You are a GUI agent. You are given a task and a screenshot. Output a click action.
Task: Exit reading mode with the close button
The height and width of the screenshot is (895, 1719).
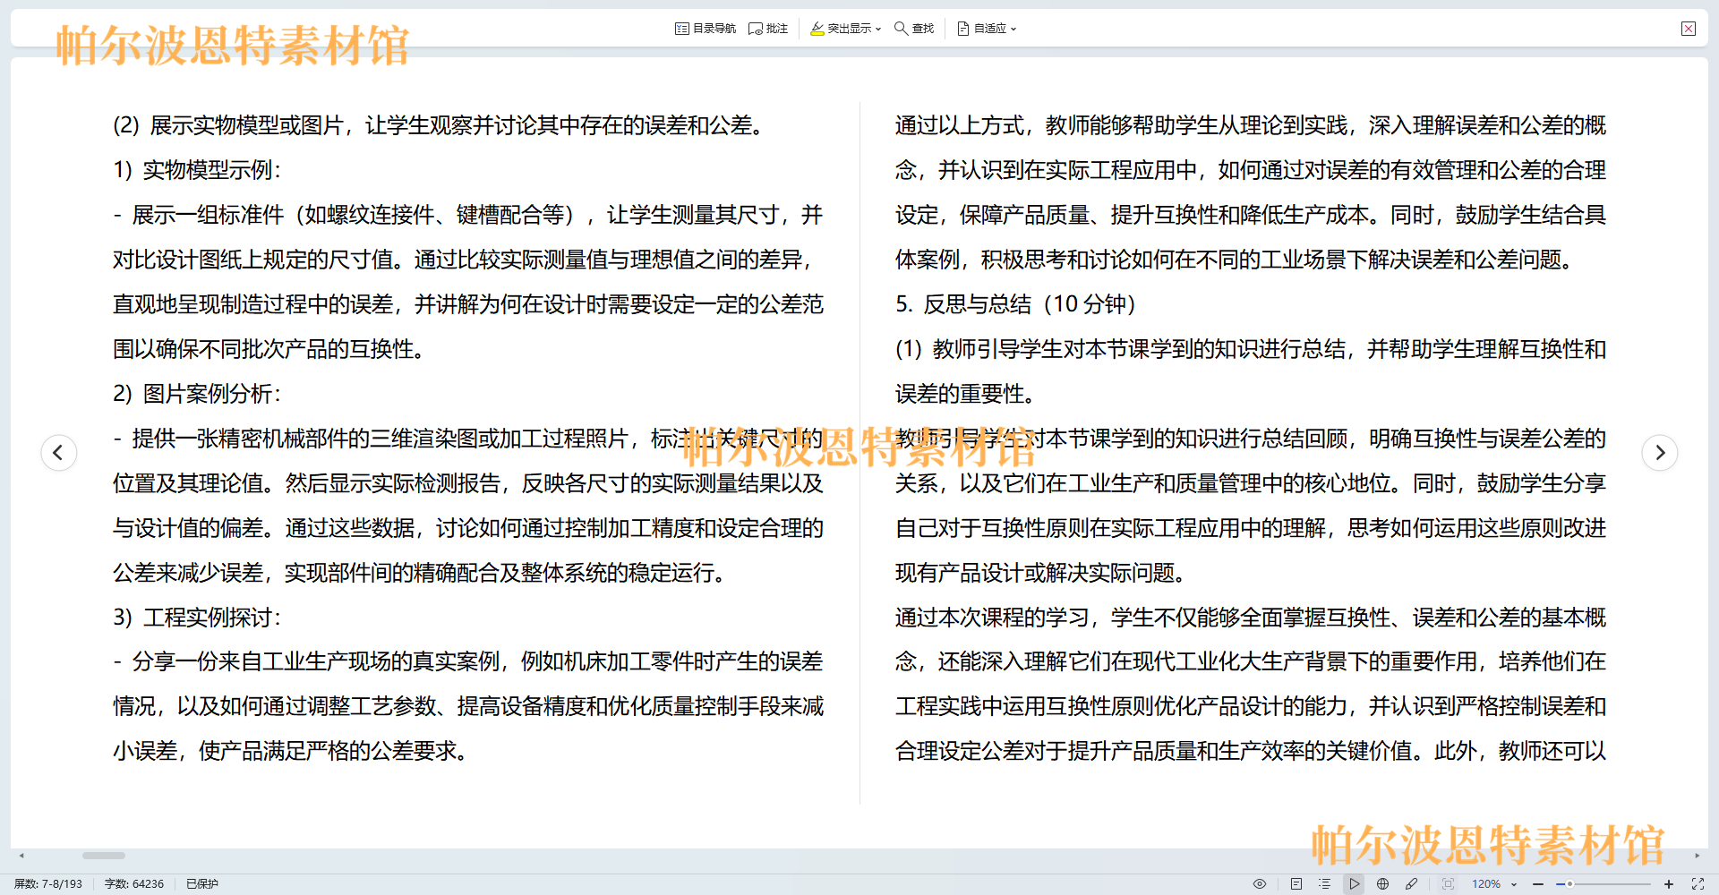coord(1689,29)
